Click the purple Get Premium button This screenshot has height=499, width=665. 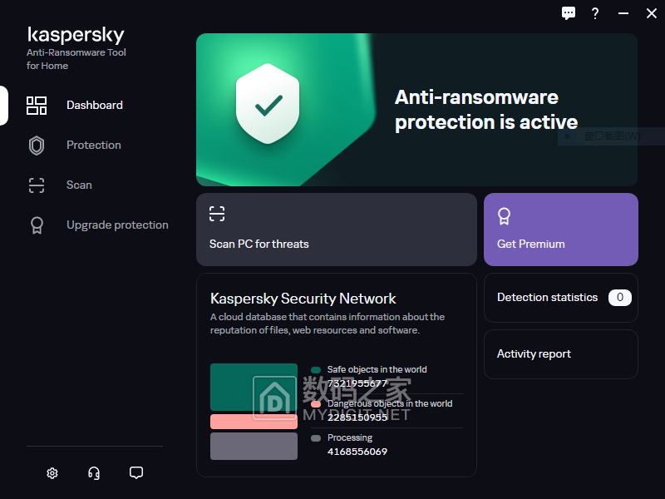click(561, 230)
